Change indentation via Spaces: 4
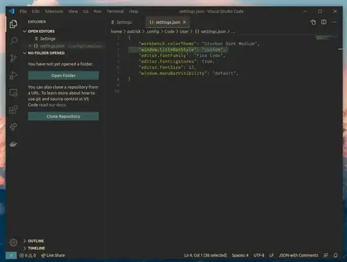The height and width of the screenshot is (262, 347). [x=240, y=256]
